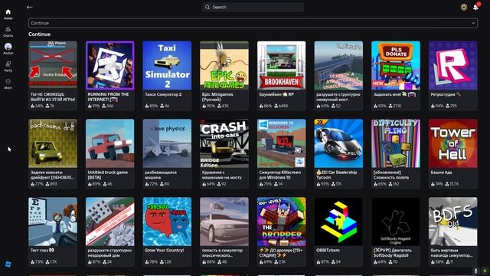The width and height of the screenshot is (490, 276).
Task: Click the search box
Action: click(253, 7)
